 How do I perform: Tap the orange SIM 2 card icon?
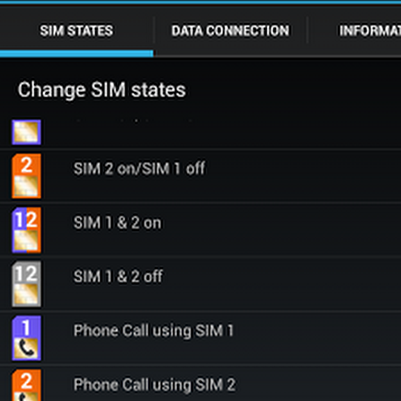click(26, 176)
